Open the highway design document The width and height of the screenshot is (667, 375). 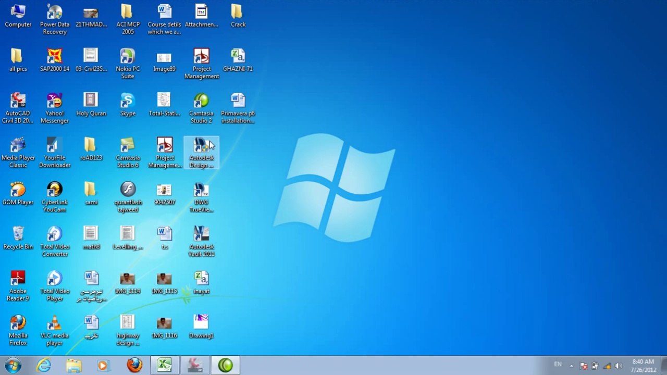click(128, 330)
